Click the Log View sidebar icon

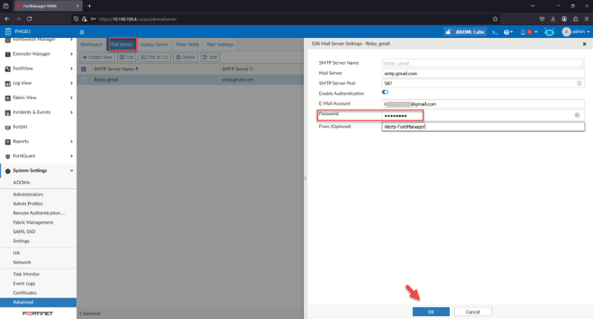(8, 83)
